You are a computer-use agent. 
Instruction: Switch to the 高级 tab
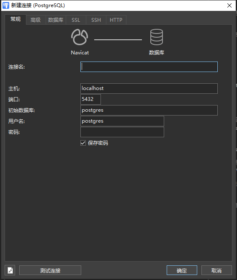pos(36,20)
